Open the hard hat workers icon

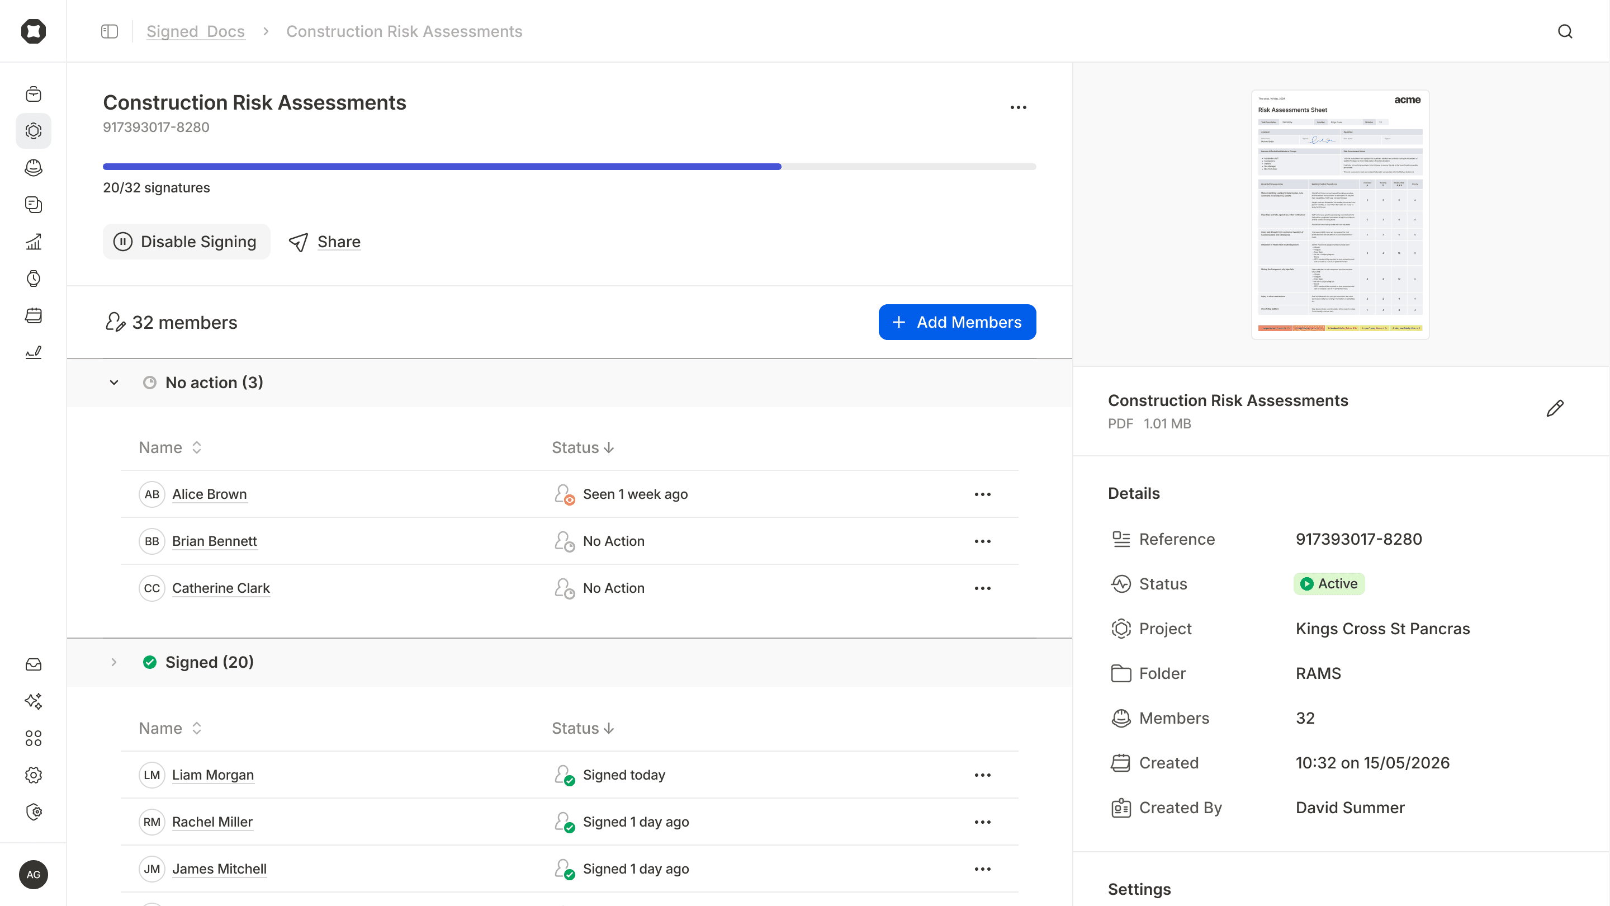pos(33,168)
